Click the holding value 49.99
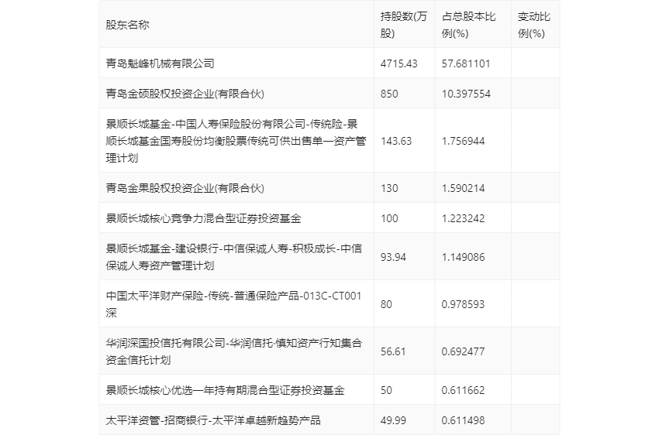The image size is (659, 435). [x=393, y=420]
